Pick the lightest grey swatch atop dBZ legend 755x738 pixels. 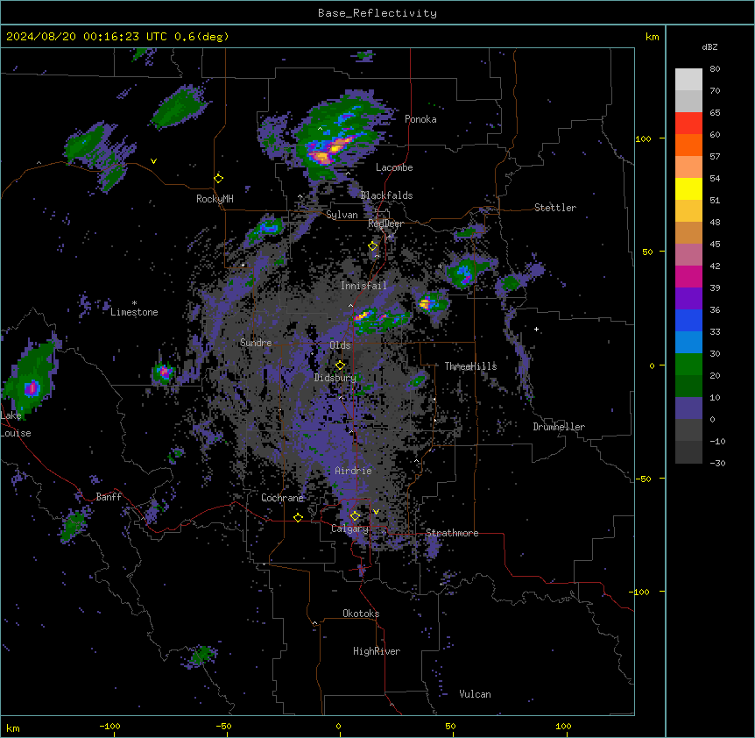click(688, 80)
